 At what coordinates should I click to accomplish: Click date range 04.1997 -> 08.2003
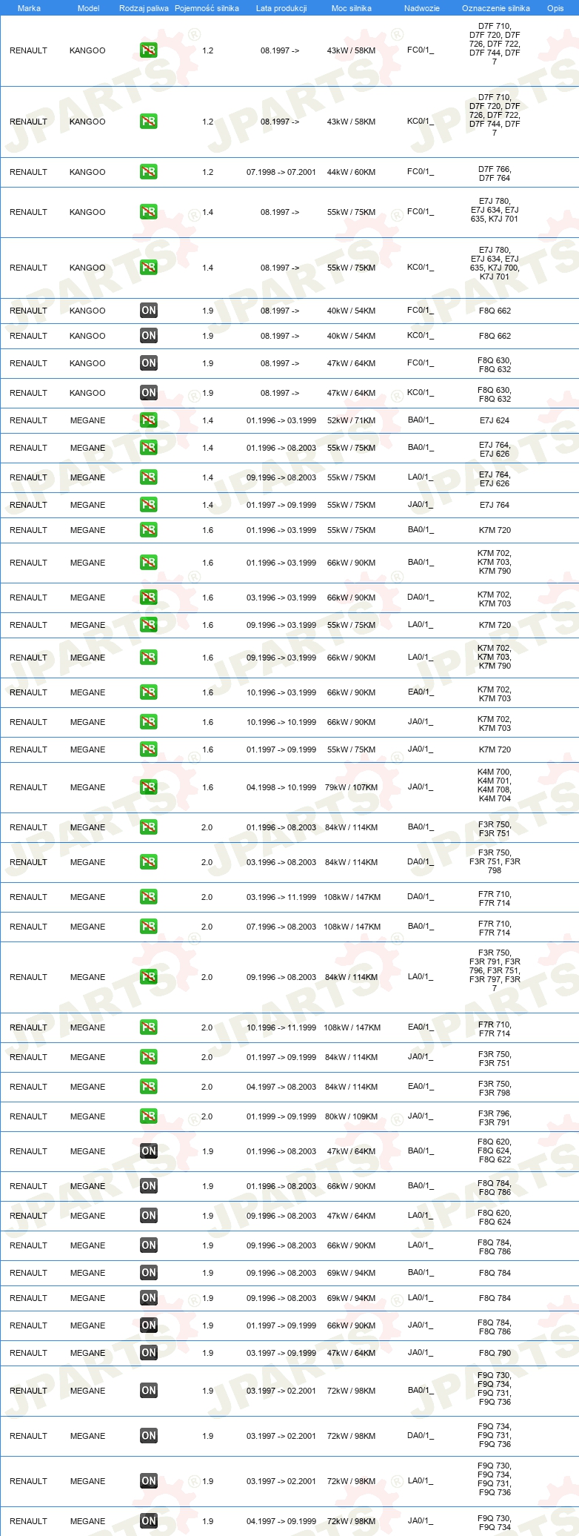[281, 1087]
